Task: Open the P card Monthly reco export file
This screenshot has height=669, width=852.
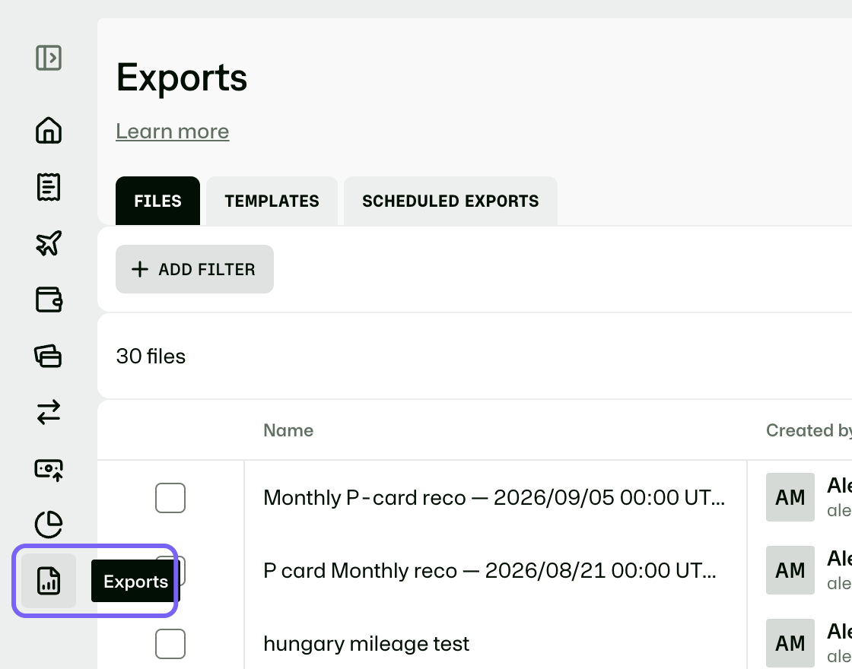Action: coord(490,571)
